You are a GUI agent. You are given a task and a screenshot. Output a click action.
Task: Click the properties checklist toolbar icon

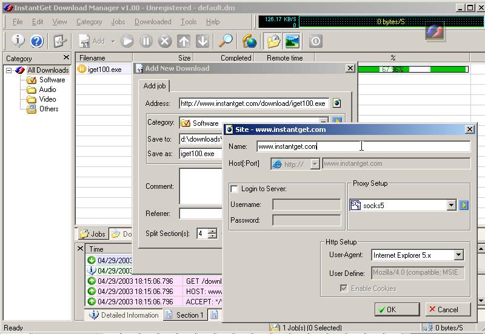[x=59, y=41]
